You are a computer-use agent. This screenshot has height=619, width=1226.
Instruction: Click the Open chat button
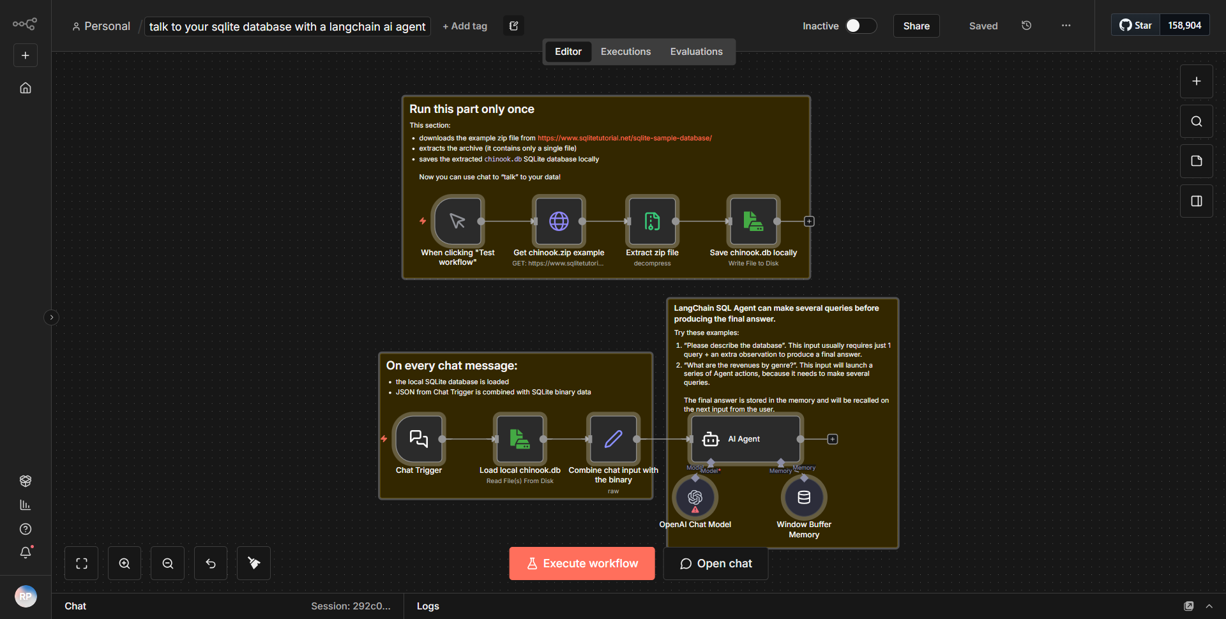[715, 563]
